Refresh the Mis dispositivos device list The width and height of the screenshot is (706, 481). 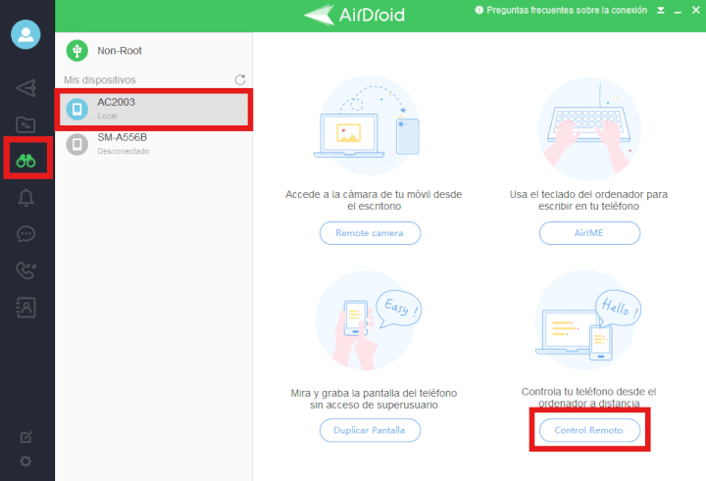coord(240,79)
